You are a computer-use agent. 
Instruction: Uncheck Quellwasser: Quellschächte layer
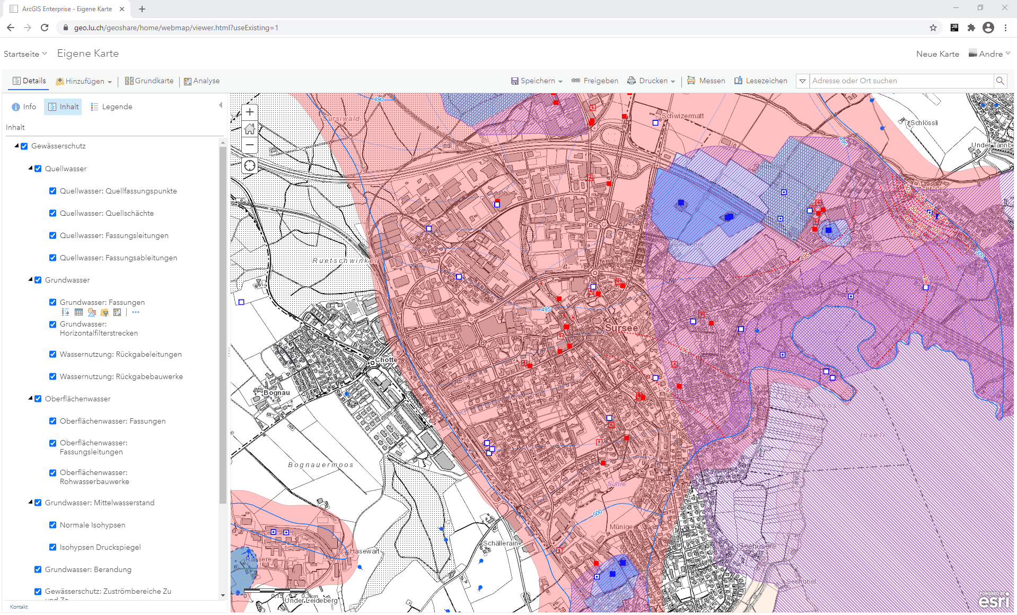pos(52,213)
